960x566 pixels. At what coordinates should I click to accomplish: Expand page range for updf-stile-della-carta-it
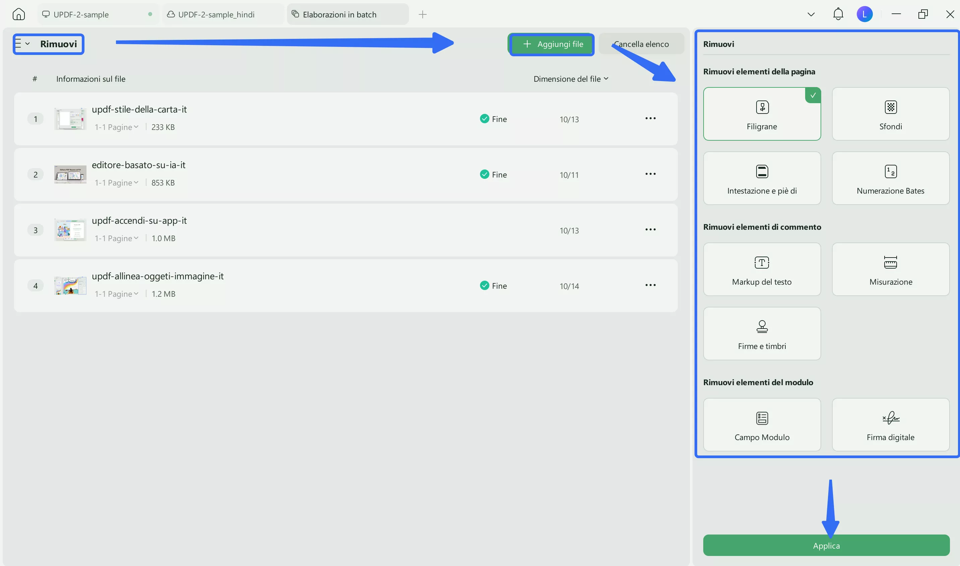[x=117, y=127]
